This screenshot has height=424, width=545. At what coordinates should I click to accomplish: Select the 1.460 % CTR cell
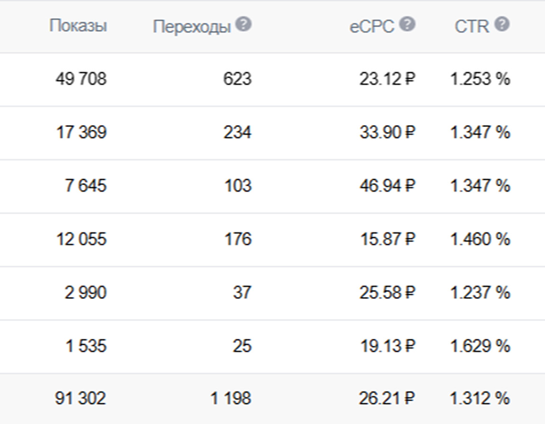tap(480, 239)
